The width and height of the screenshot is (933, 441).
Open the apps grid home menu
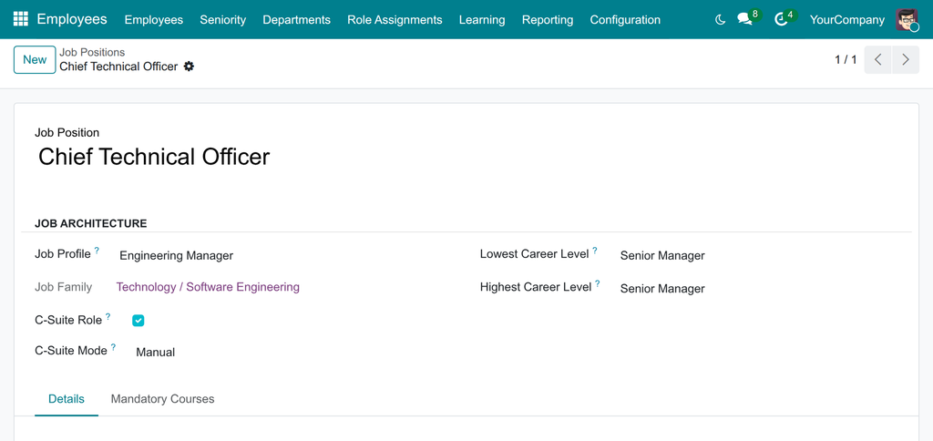point(20,19)
